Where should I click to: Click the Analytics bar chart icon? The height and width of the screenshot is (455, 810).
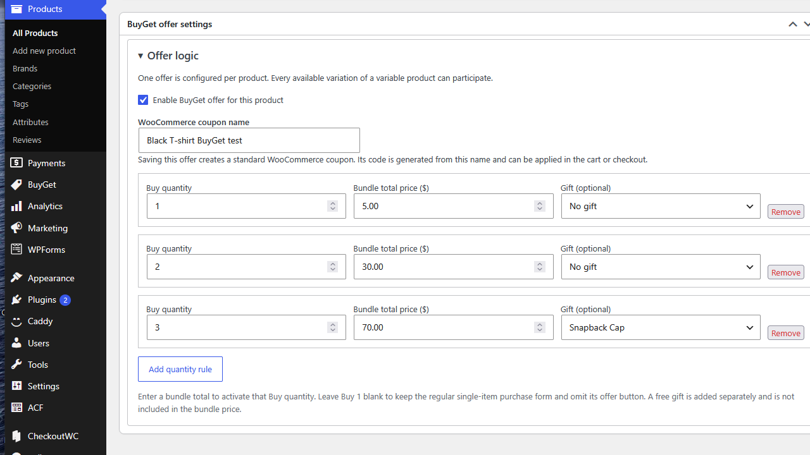tap(16, 206)
